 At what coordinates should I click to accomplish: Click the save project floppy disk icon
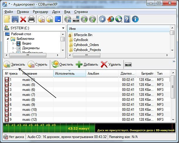pos(15,19)
